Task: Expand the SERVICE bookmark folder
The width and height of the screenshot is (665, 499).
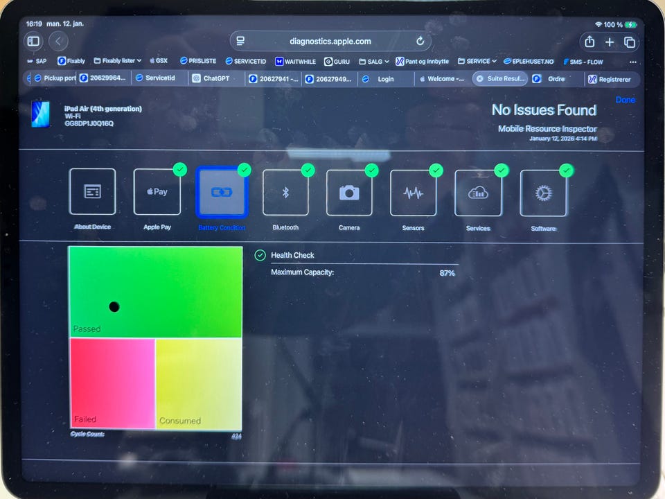Action: 477,61
